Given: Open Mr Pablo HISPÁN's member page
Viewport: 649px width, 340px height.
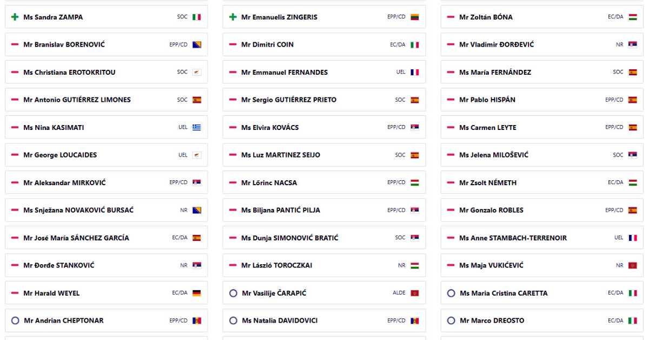Looking at the screenshot, I should [487, 100].
